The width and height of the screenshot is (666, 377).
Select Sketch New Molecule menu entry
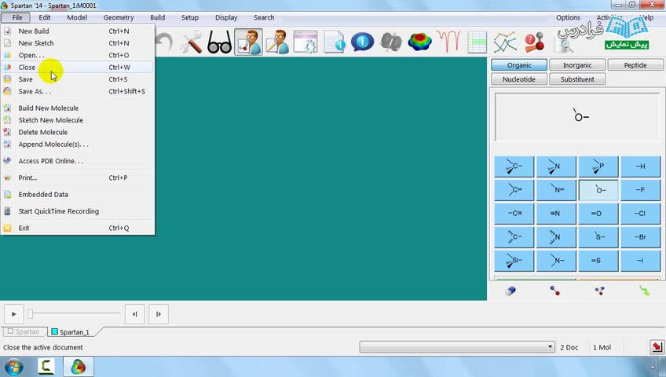77,120
